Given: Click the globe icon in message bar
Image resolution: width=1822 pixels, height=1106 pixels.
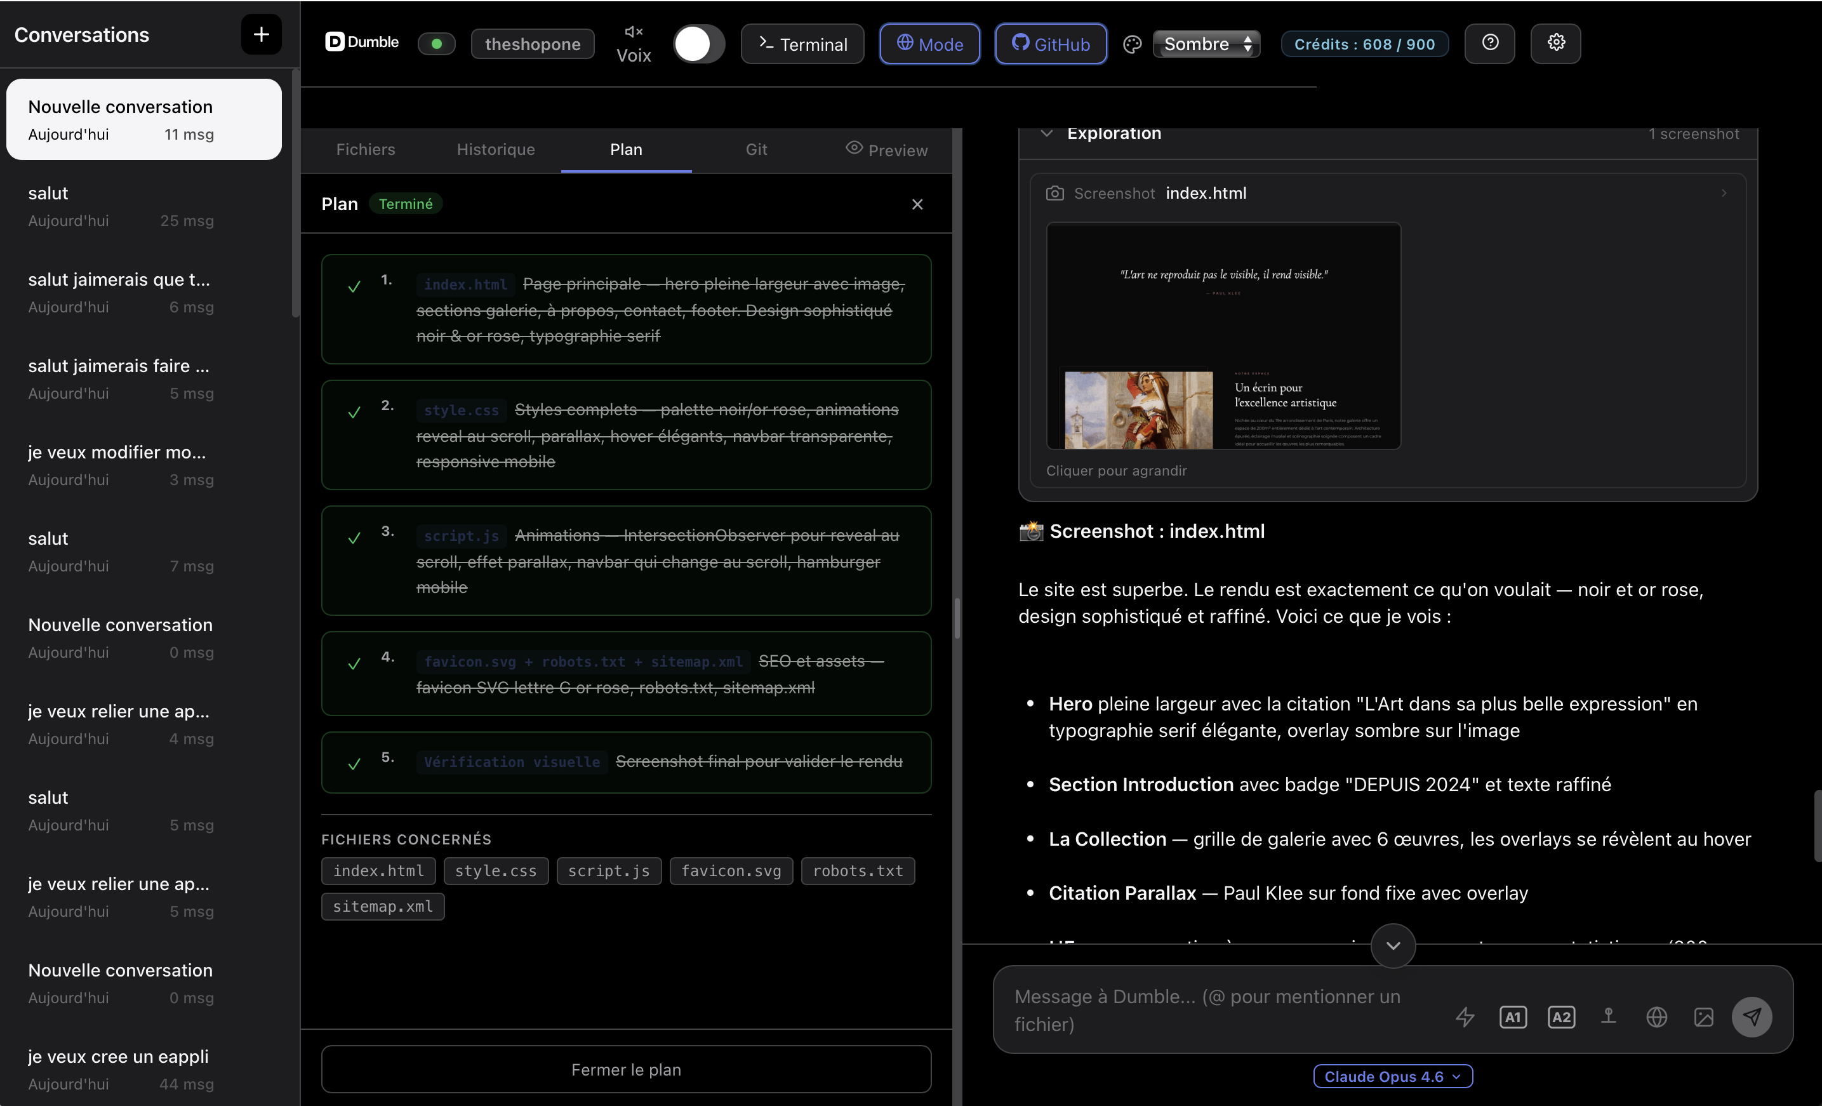Looking at the screenshot, I should click(x=1656, y=1016).
